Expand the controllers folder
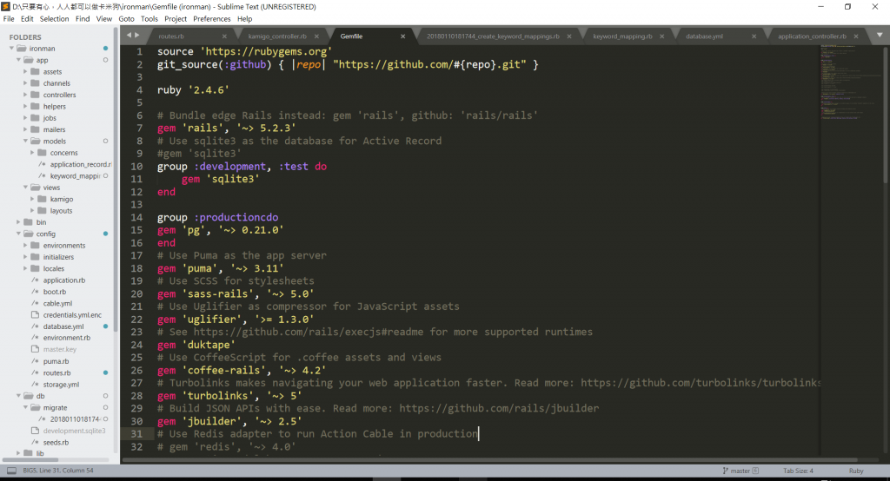Screen dimensions: 890x481 click(x=25, y=95)
